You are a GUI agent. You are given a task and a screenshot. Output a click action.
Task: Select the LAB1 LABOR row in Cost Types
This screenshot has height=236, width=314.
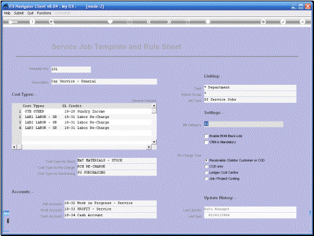point(86,117)
